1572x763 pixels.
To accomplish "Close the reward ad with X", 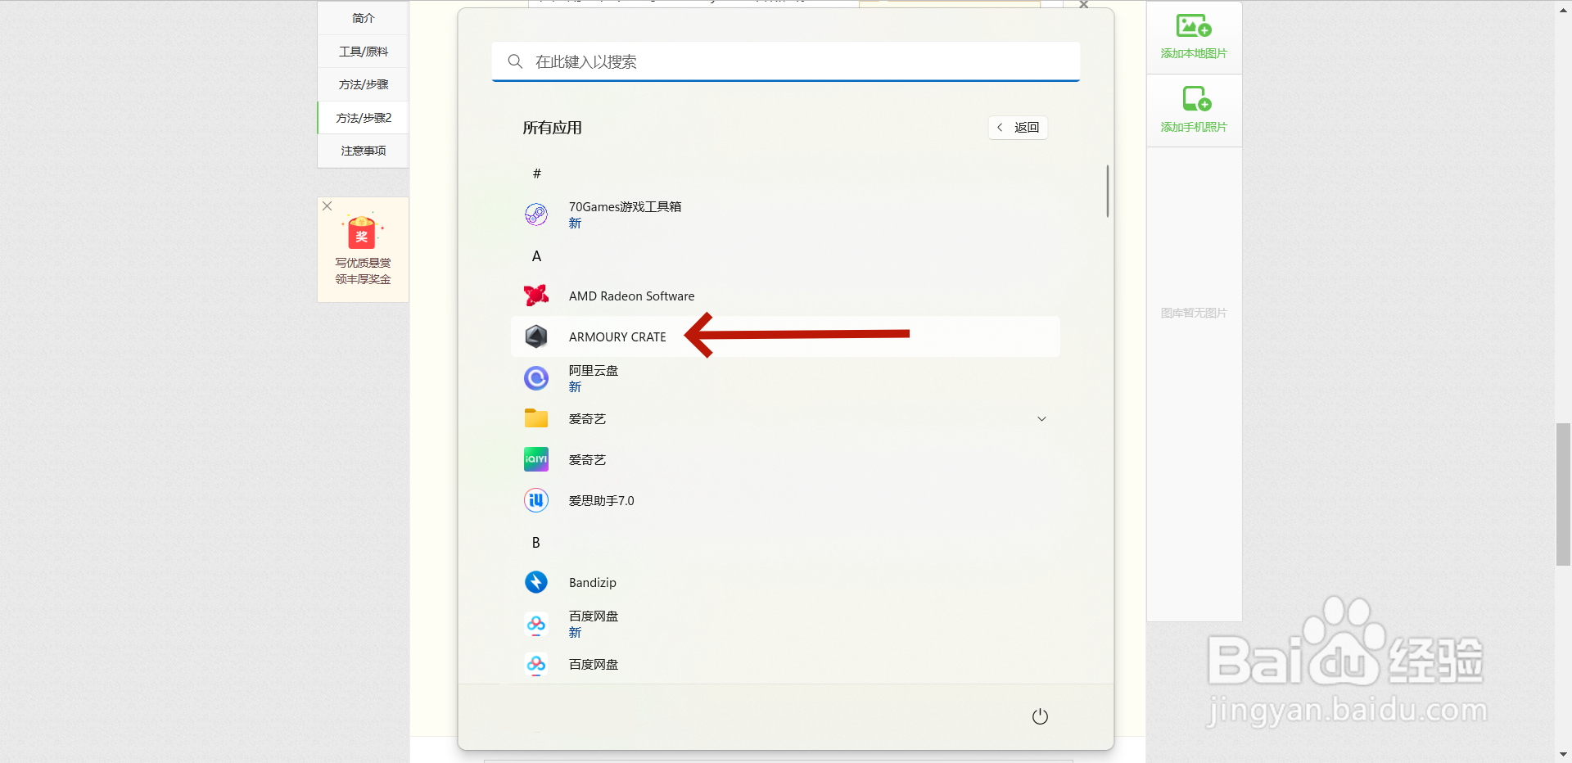I will click(x=327, y=206).
